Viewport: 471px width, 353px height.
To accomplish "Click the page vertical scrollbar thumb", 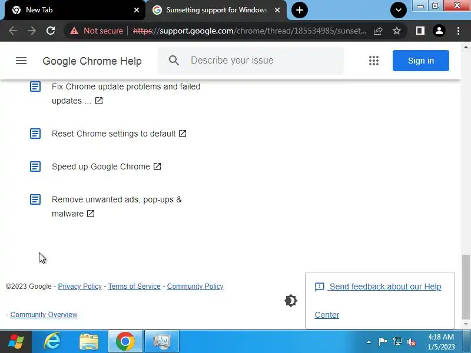I will point(466,287).
